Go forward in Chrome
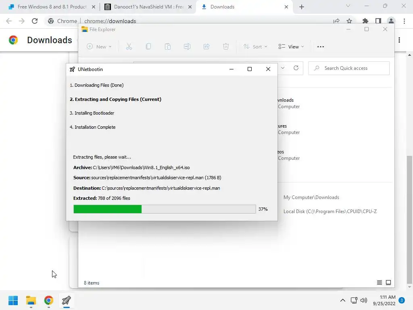413x310 pixels. click(22, 21)
